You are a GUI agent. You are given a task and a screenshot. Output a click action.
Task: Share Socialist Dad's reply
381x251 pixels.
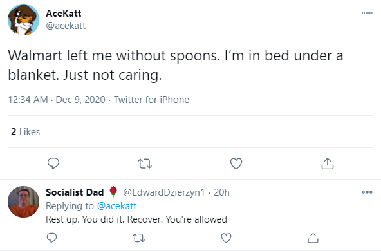313,237
